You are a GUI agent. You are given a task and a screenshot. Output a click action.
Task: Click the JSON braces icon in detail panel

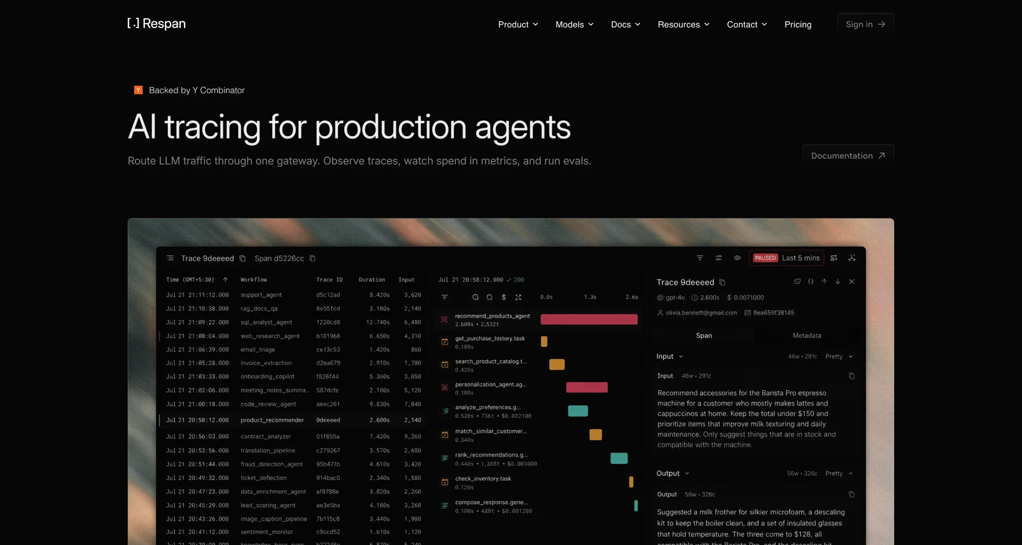click(x=811, y=281)
